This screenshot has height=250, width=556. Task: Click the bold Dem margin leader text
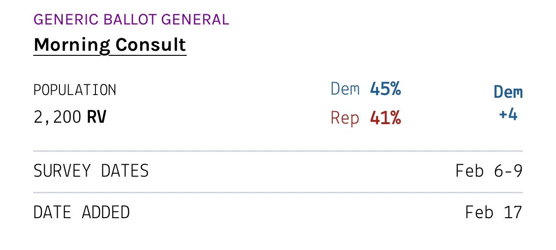tap(508, 92)
